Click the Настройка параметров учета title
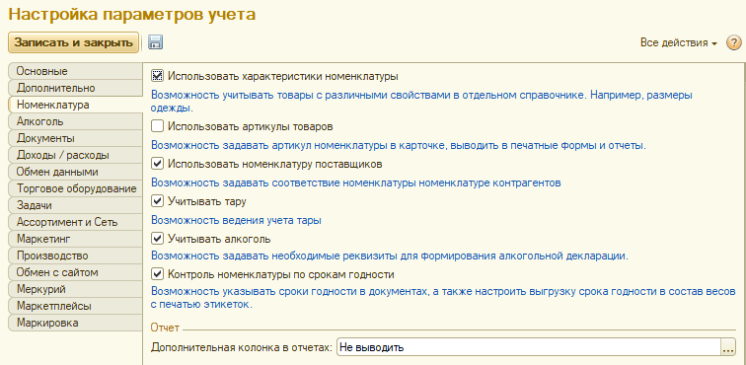The image size is (746, 365). (132, 14)
